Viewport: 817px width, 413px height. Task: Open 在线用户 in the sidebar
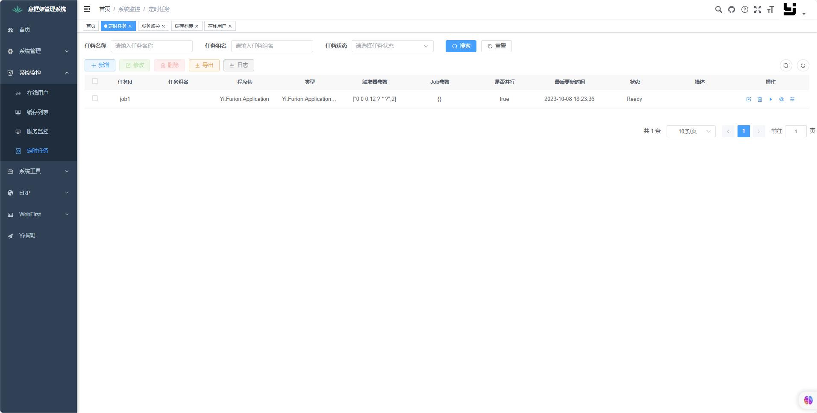(38, 93)
